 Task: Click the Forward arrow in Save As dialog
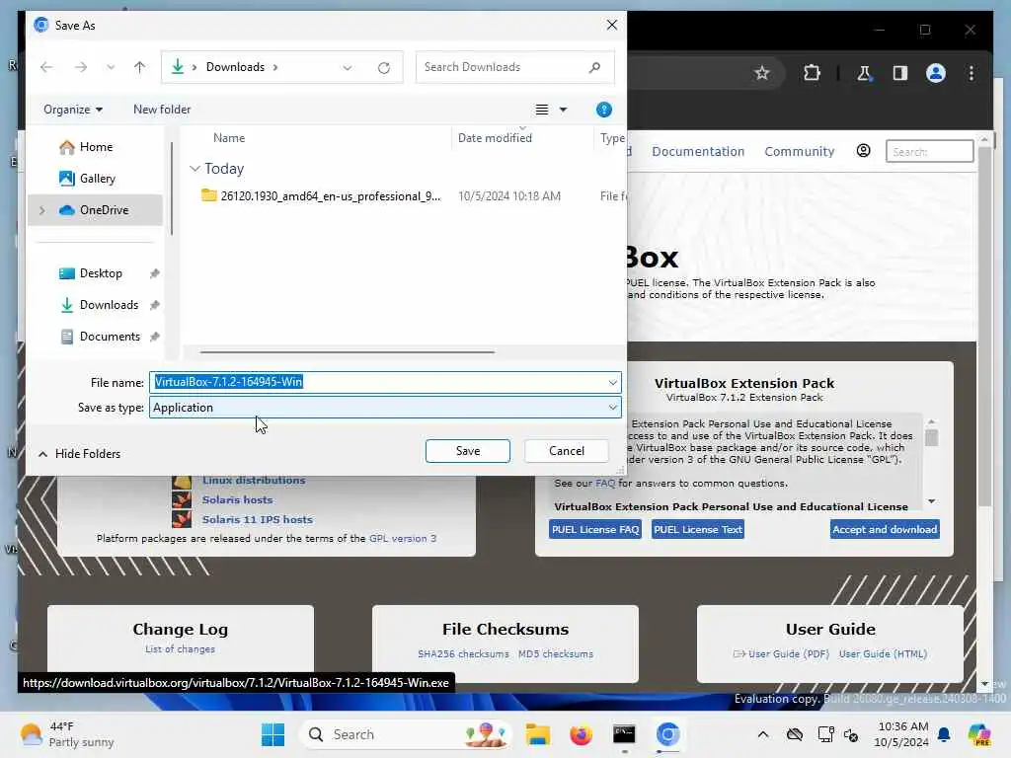click(81, 67)
